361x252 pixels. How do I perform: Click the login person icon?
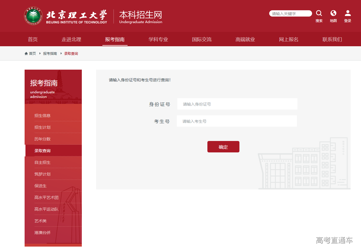[x=348, y=13]
